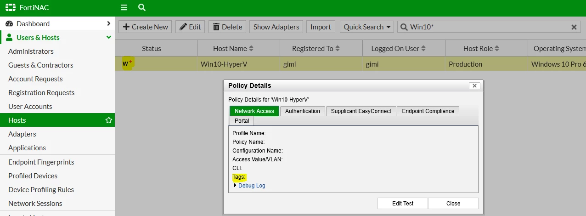The image size is (586, 216).
Task: Sort by Registered To column arrows
Action: (x=338, y=48)
